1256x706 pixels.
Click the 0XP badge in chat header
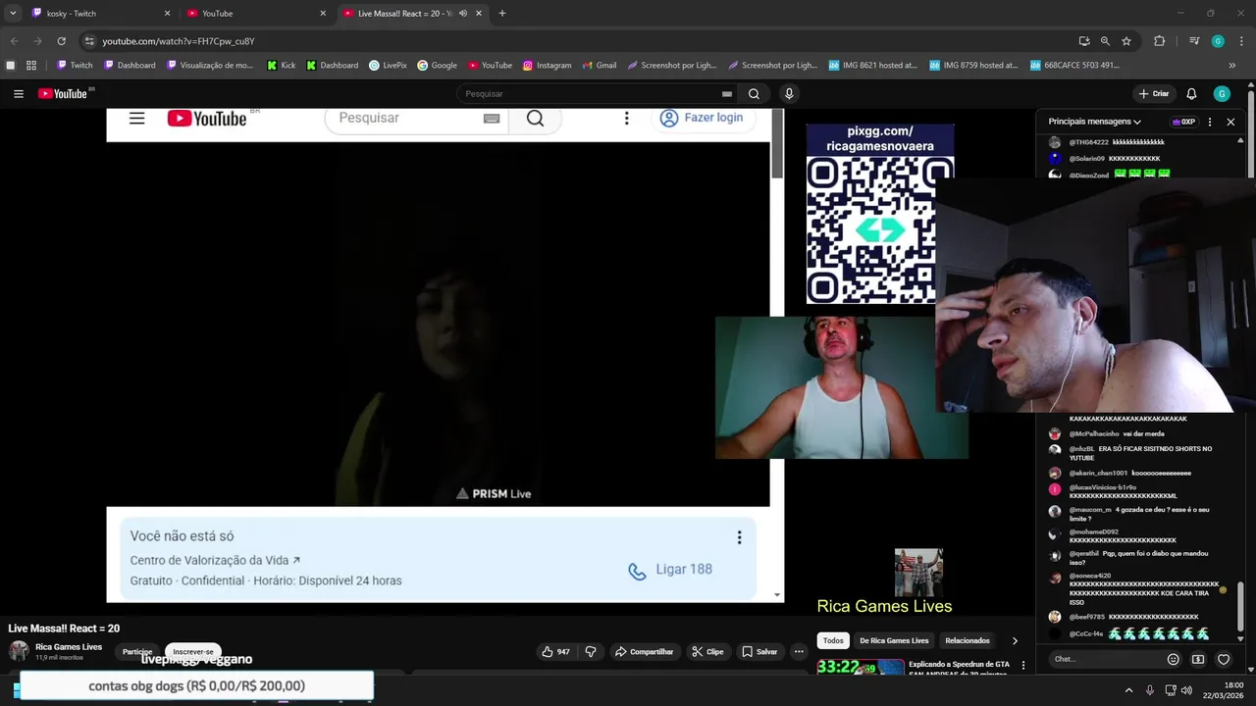(x=1183, y=122)
